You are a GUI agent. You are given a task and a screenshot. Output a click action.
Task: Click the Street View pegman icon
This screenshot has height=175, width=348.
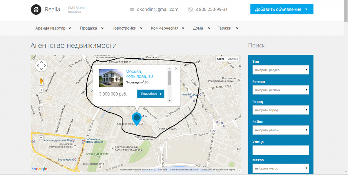click(x=41, y=81)
